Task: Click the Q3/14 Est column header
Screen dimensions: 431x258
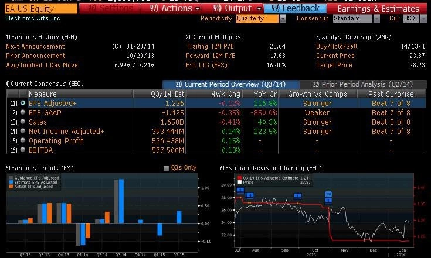Action: (x=159, y=94)
